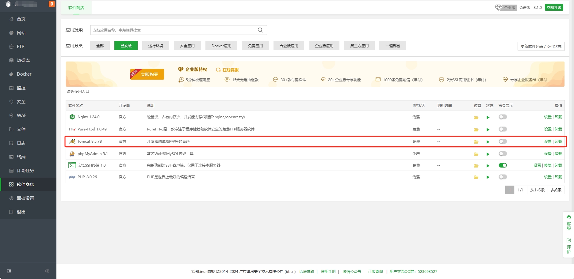
Task: Click the 宝塔SSH终端 terminal logo icon
Action: point(72,165)
